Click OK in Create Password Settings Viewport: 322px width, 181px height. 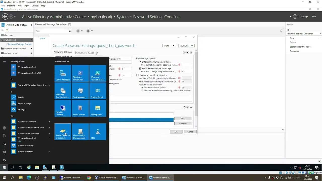[176, 132]
